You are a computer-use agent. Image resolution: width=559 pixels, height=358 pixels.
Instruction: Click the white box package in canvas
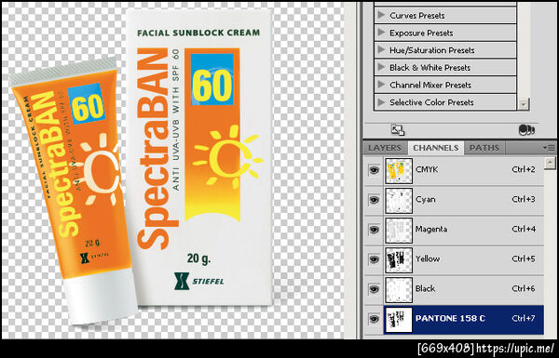tap(200, 156)
